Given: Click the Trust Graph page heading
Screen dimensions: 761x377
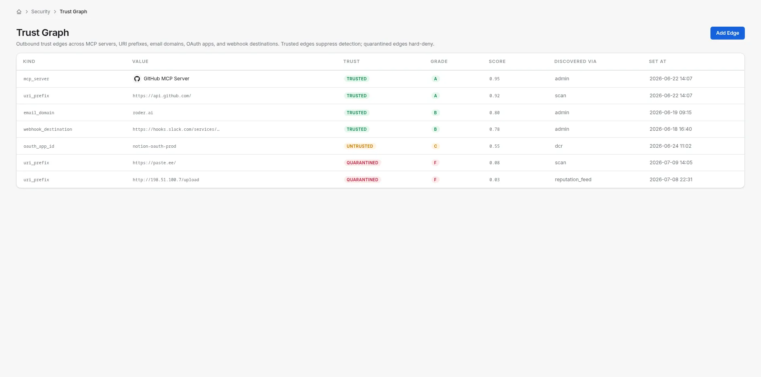Looking at the screenshot, I should [x=42, y=33].
